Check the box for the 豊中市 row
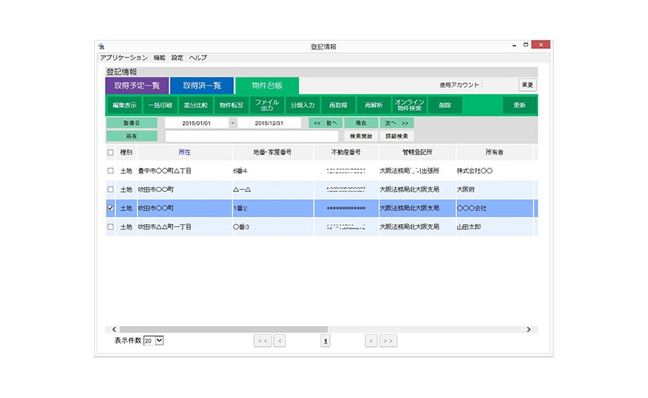Screen dimensions: 648x398 [x=111, y=171]
